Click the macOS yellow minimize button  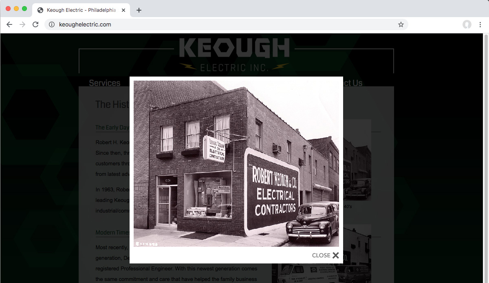[16, 9]
